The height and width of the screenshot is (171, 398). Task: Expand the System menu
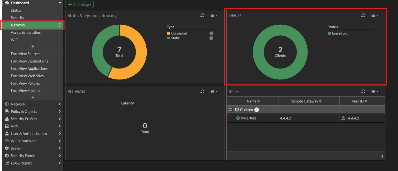(x=33, y=148)
